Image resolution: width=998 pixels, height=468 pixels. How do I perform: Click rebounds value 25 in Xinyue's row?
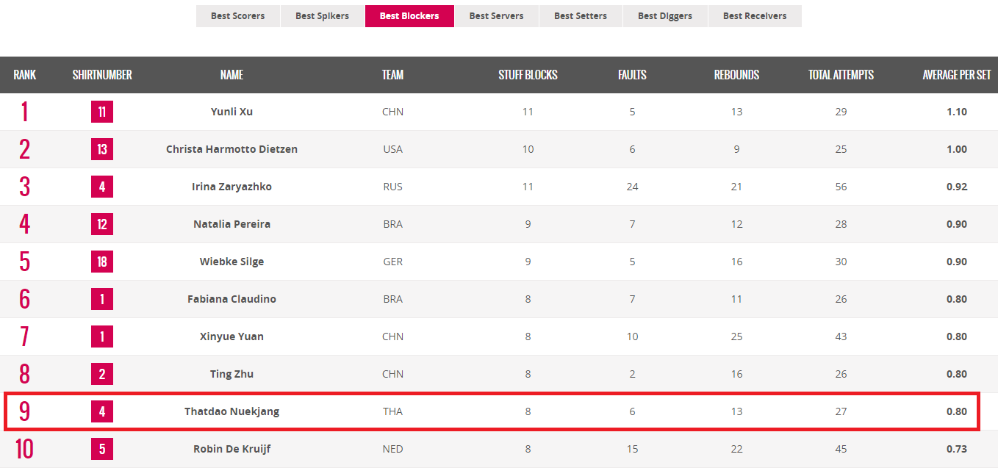tap(736, 336)
